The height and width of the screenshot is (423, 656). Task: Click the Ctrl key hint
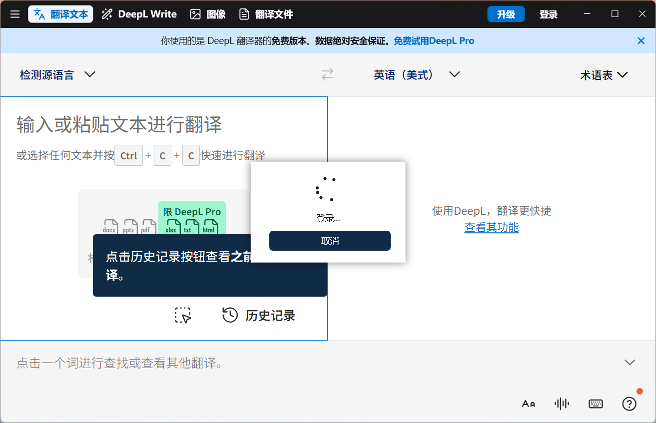tap(128, 156)
